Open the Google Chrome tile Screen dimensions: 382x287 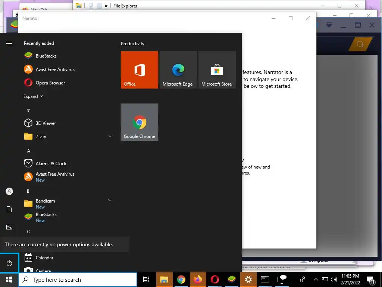pos(140,122)
